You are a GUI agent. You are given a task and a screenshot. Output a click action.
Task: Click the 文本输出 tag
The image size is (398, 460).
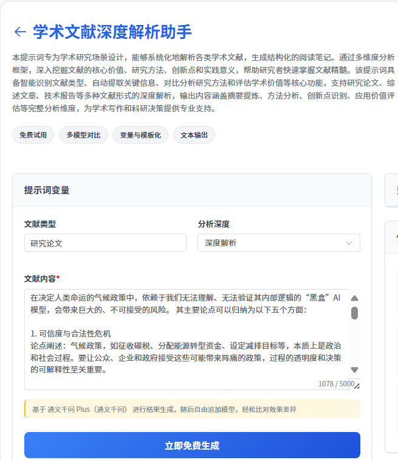(x=194, y=135)
